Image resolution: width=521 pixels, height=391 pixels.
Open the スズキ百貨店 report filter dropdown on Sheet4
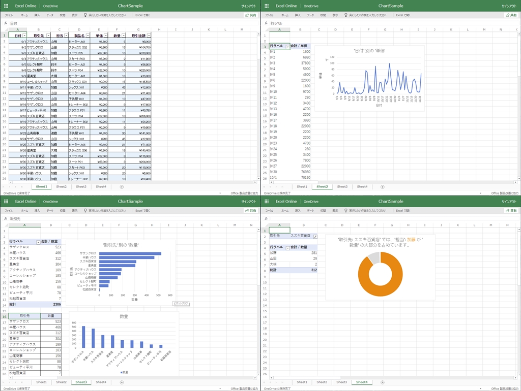coord(315,237)
